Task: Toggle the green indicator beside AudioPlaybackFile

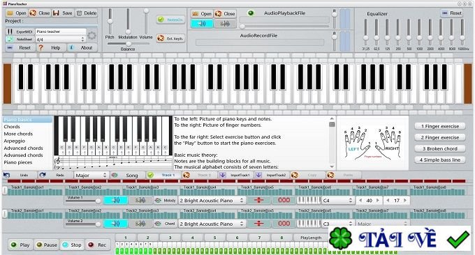Action: click(251, 13)
